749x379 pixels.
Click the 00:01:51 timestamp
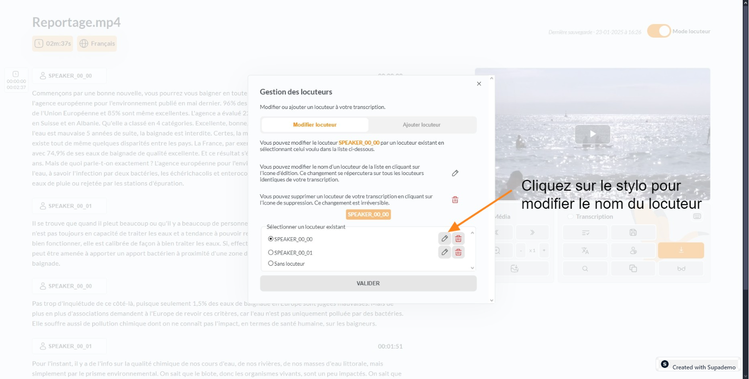(390, 346)
